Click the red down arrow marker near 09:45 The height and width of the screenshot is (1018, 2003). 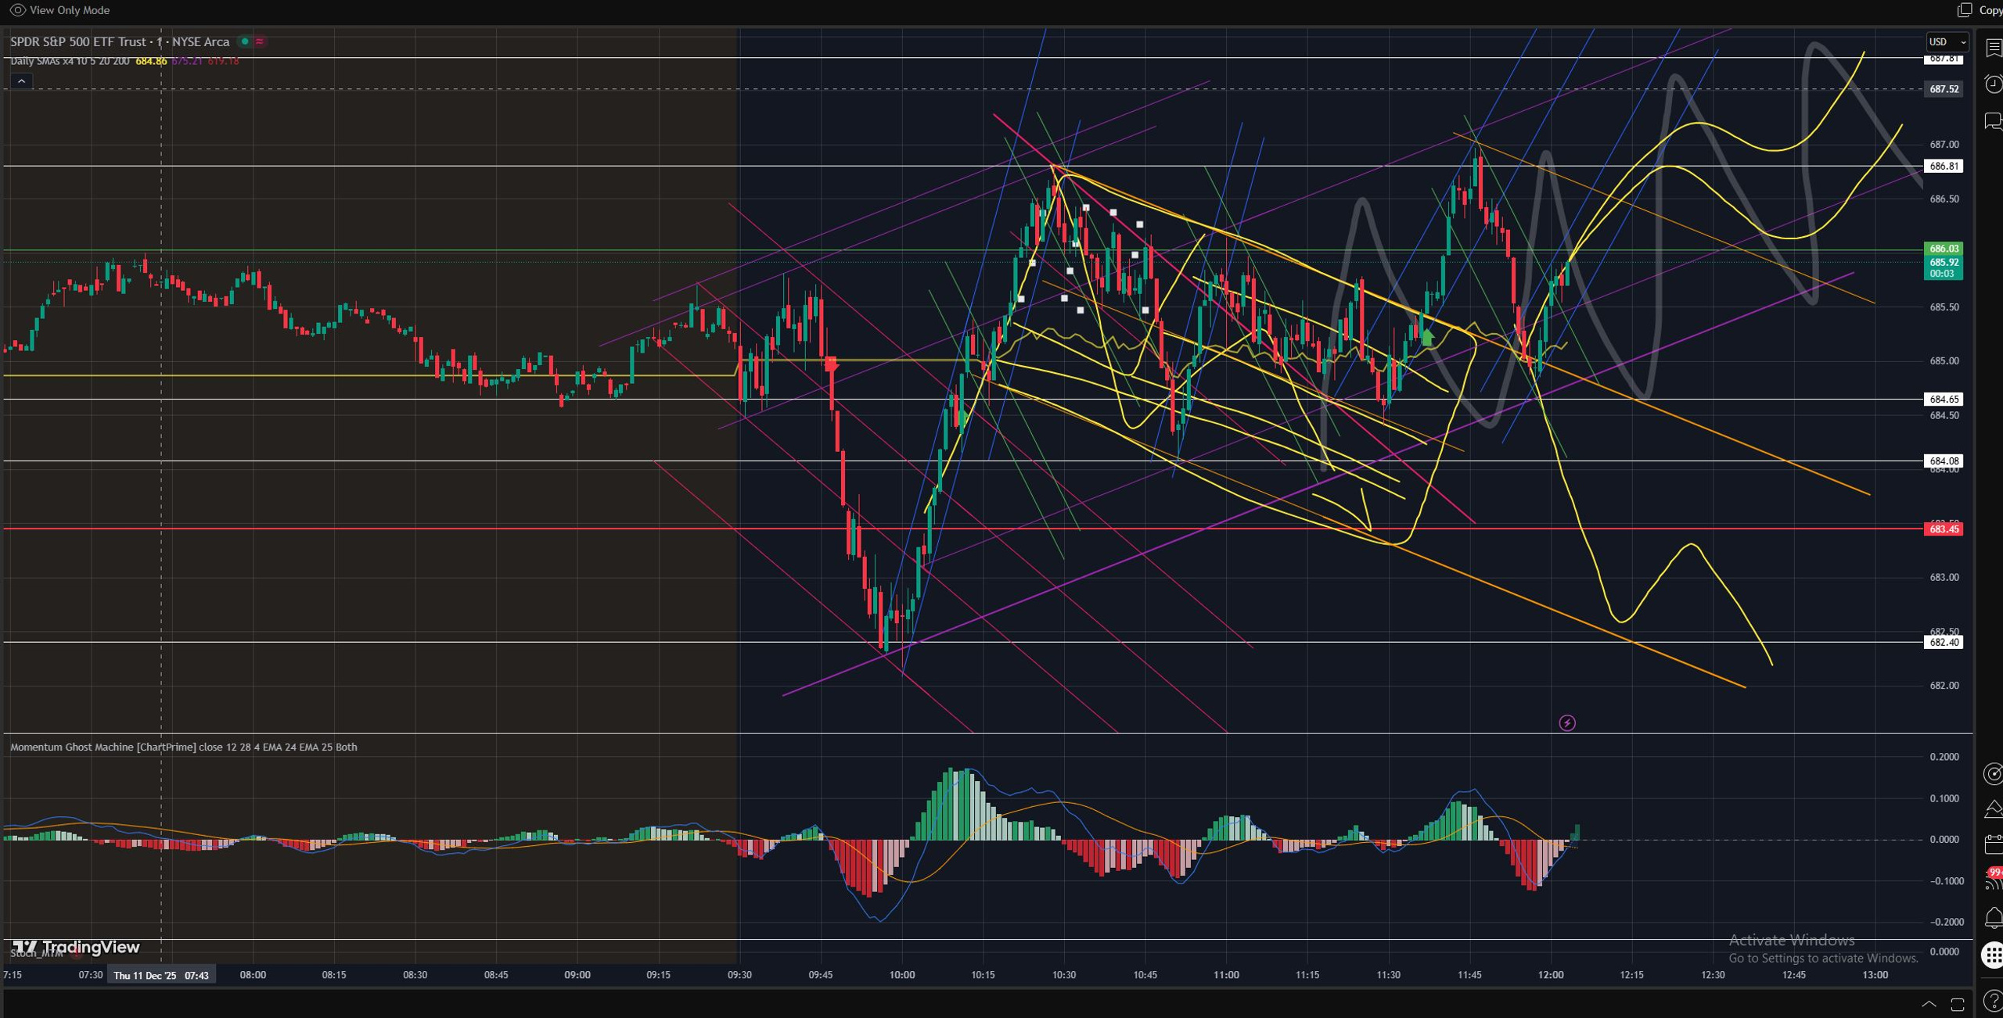(x=831, y=364)
